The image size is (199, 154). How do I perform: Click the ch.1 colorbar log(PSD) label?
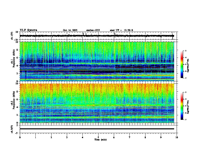(x=188, y=66)
